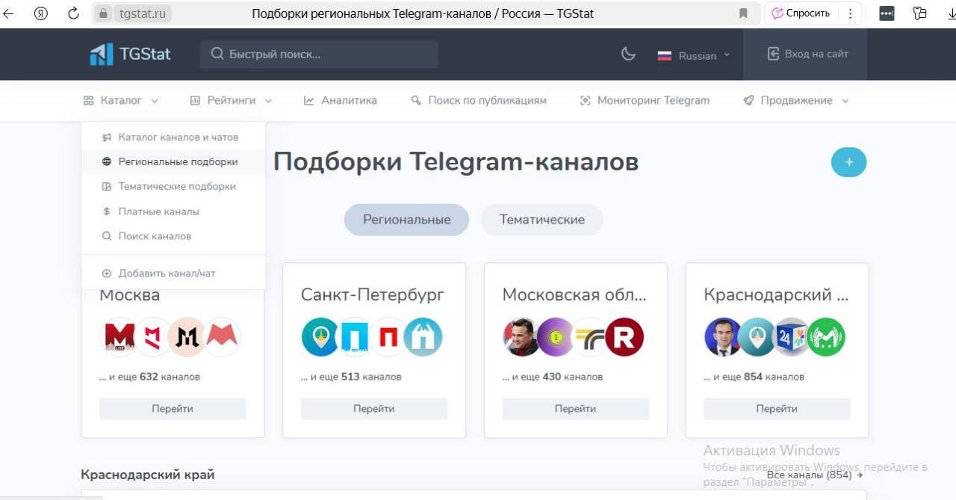The height and width of the screenshot is (500, 956).
Task: Click green M avatar in Краснодарский card
Action: coord(826,337)
